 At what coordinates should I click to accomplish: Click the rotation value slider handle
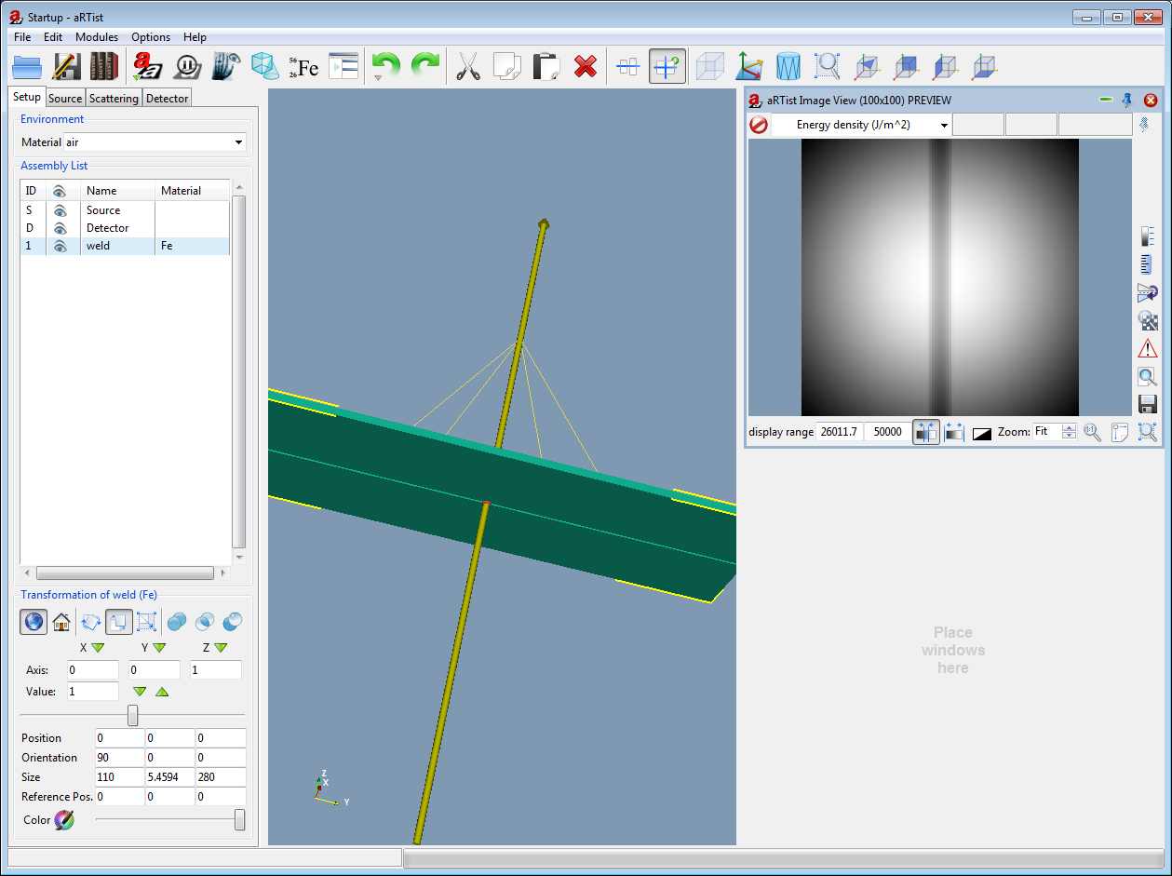tap(133, 715)
